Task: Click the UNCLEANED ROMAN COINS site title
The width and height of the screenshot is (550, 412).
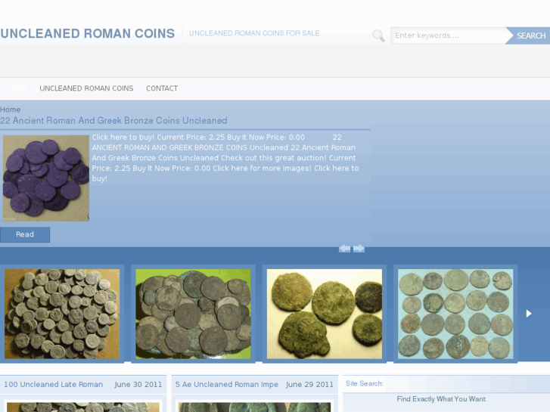Action: tap(87, 34)
